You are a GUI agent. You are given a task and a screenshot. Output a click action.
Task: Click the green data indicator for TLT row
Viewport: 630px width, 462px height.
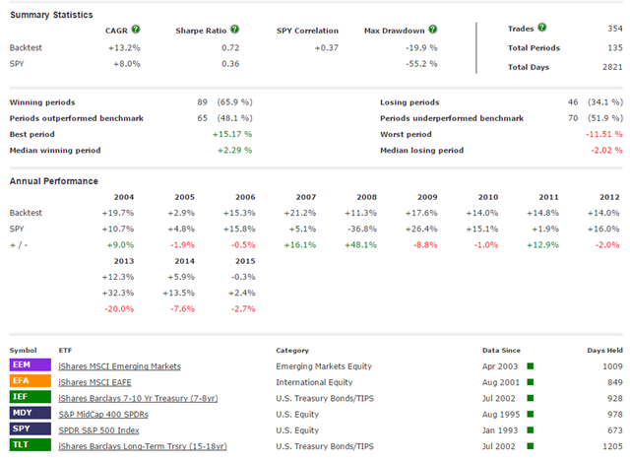531,446
